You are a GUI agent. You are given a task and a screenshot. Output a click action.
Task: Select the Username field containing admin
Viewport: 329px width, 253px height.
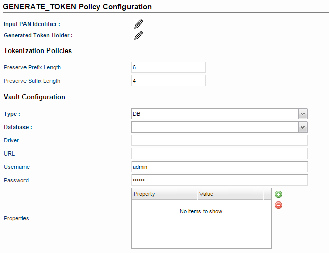tap(219, 167)
